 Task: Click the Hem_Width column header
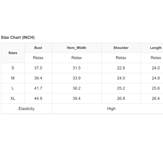tap(77, 48)
